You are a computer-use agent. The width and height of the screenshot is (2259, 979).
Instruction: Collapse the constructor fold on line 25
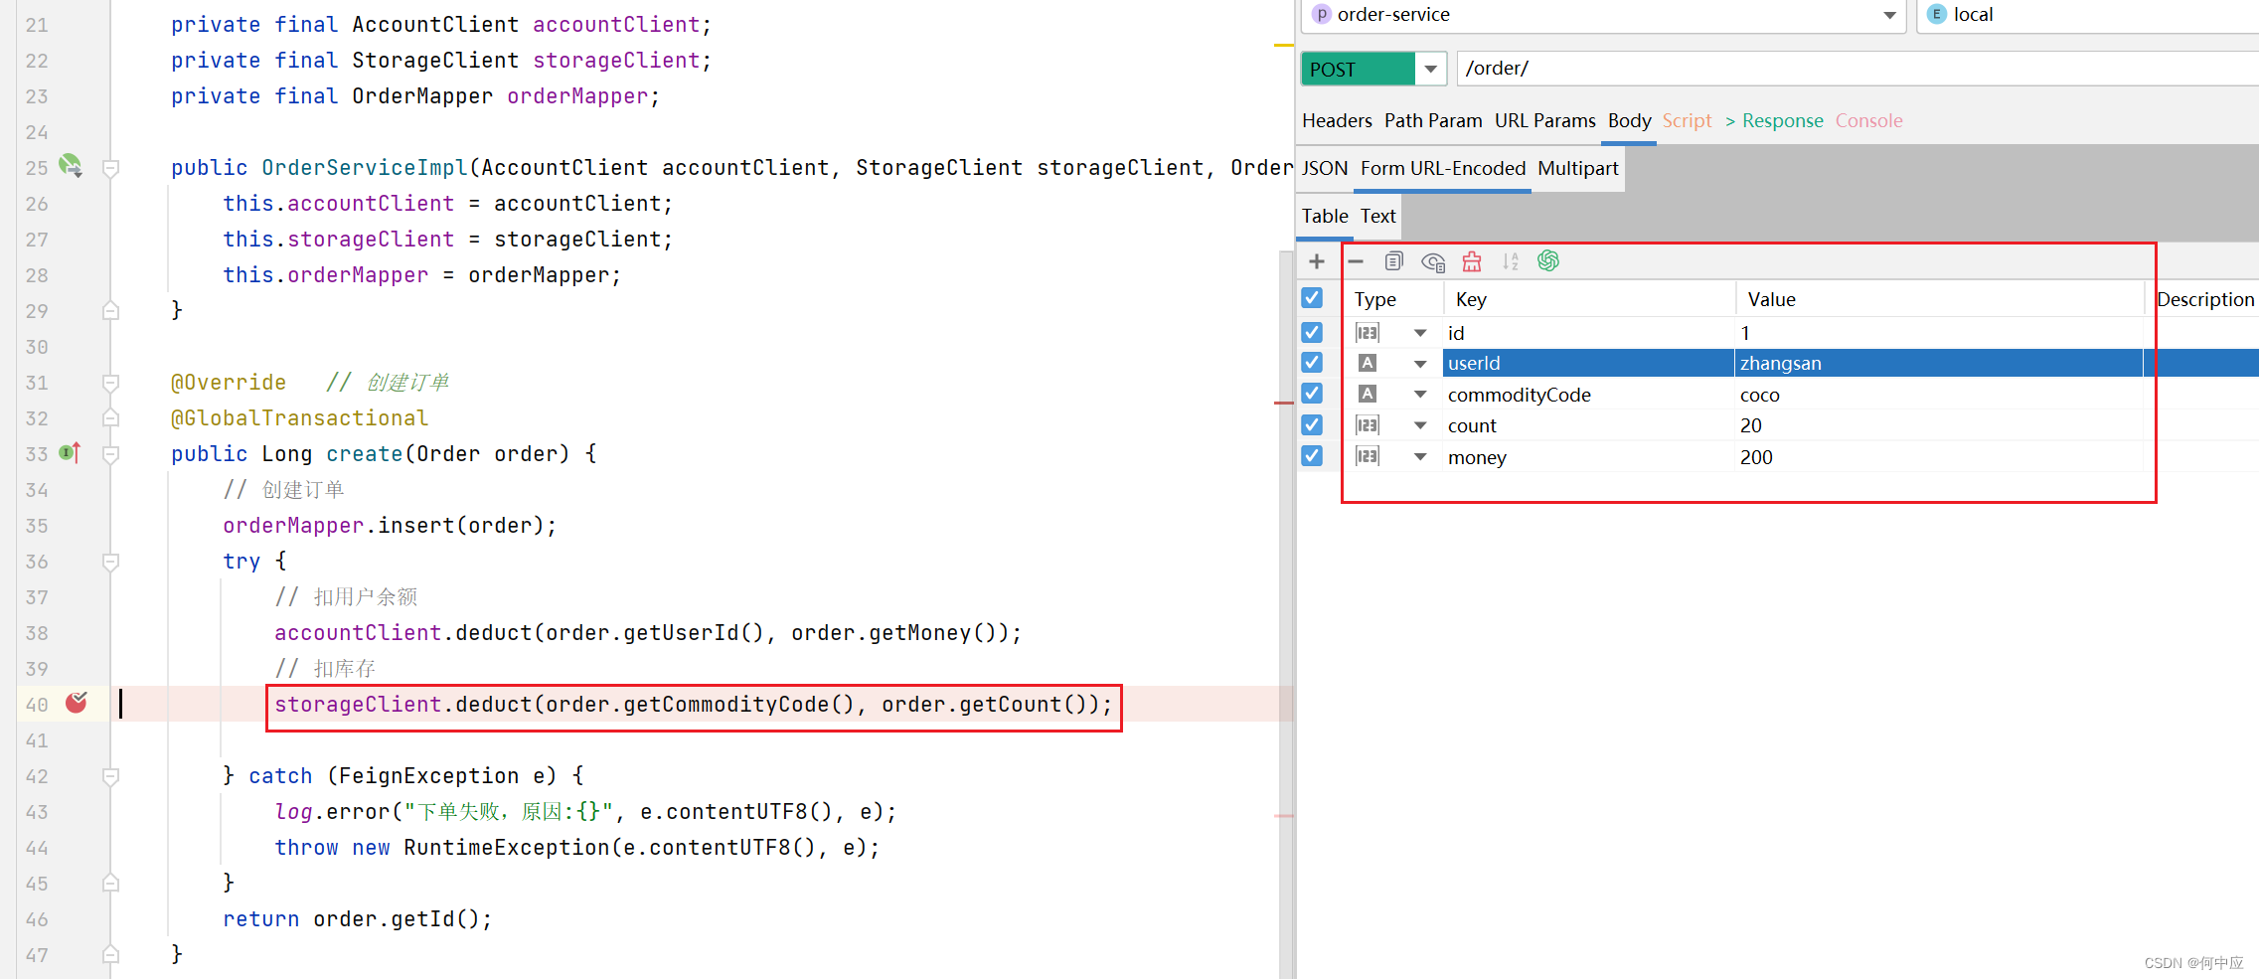pos(111,168)
